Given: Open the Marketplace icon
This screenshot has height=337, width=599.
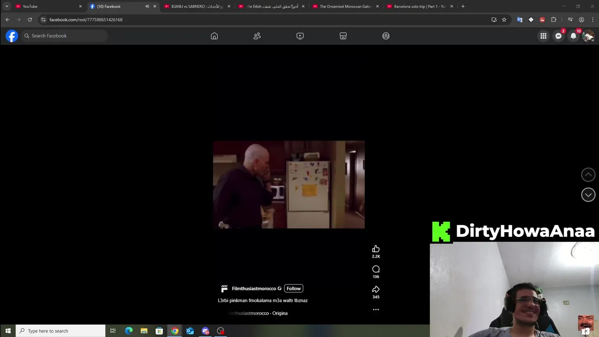Looking at the screenshot, I should click(343, 36).
